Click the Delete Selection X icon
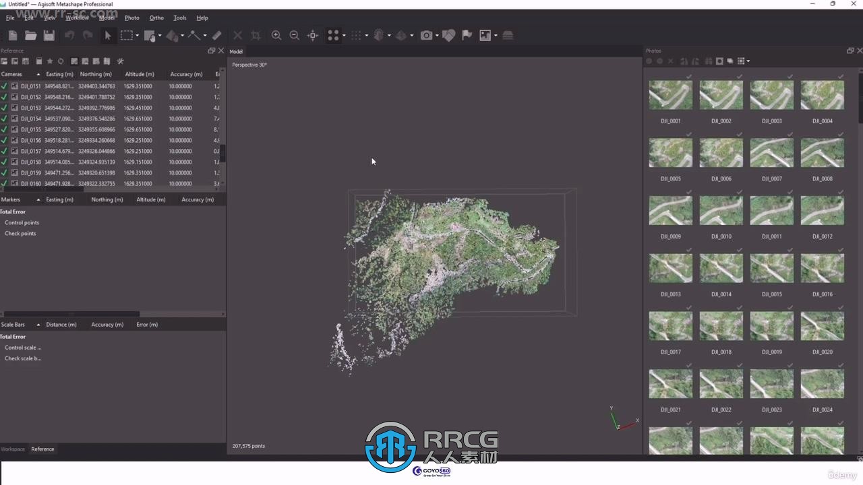Viewport: 863px width, 485px height. tap(237, 35)
